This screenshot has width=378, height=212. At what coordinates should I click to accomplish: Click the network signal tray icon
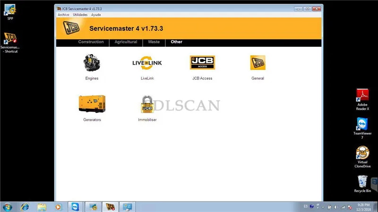tap(343, 207)
